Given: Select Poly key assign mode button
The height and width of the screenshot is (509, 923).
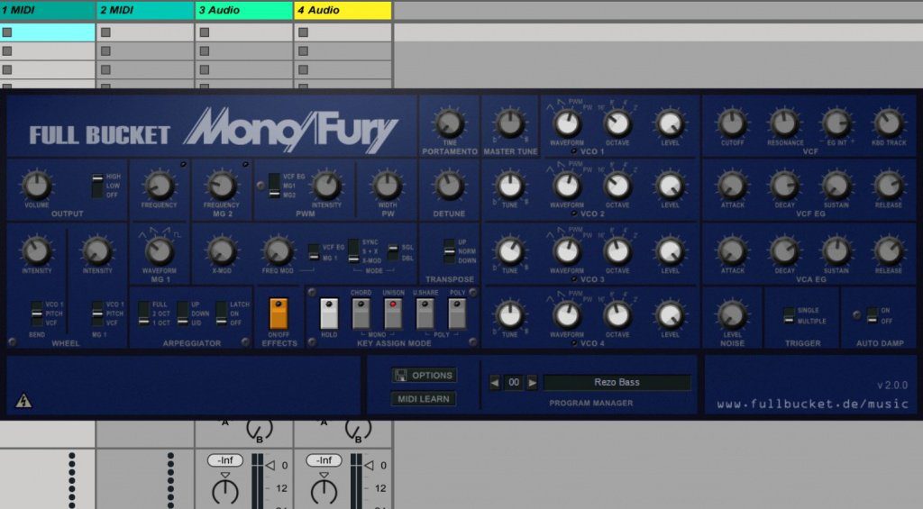Looking at the screenshot, I should coord(457,313).
